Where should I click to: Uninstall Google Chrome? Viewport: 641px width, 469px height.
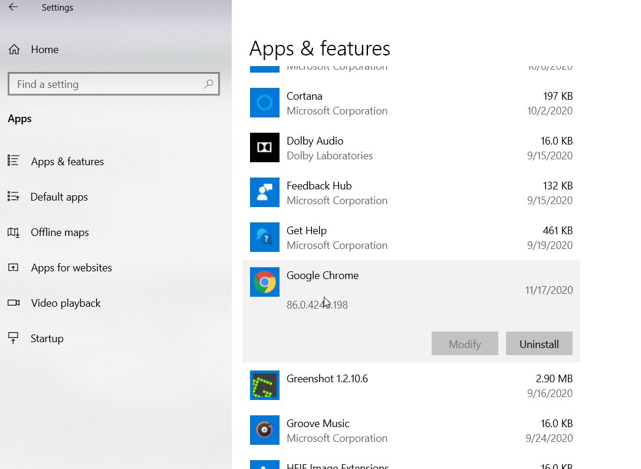point(539,343)
